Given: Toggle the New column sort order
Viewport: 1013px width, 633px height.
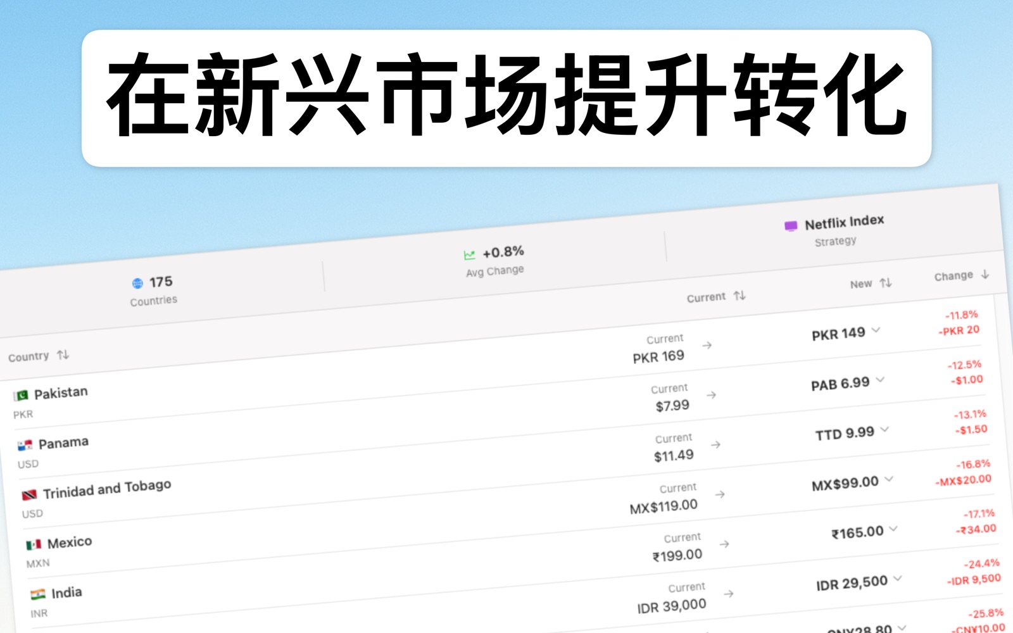Looking at the screenshot, I should [x=885, y=283].
